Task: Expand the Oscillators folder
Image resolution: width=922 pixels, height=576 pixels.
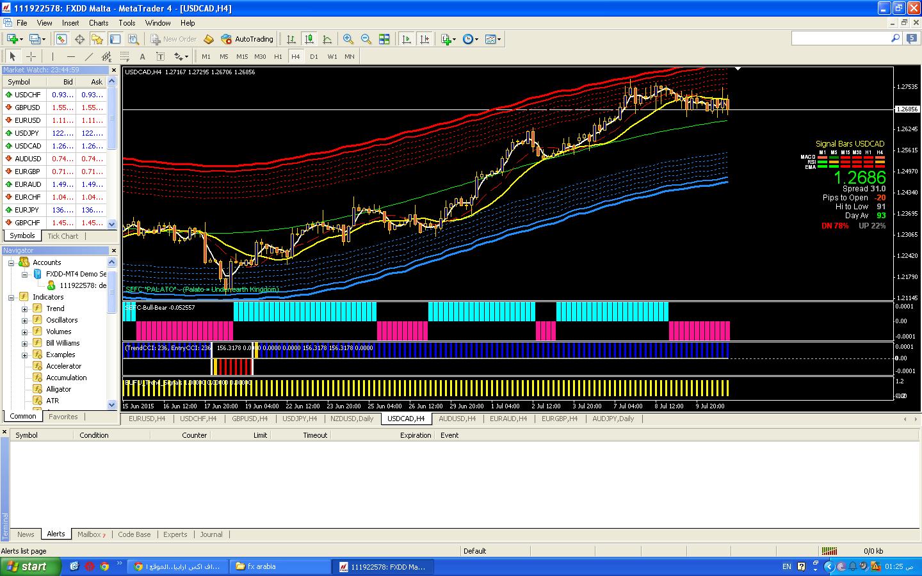Action: (x=24, y=320)
